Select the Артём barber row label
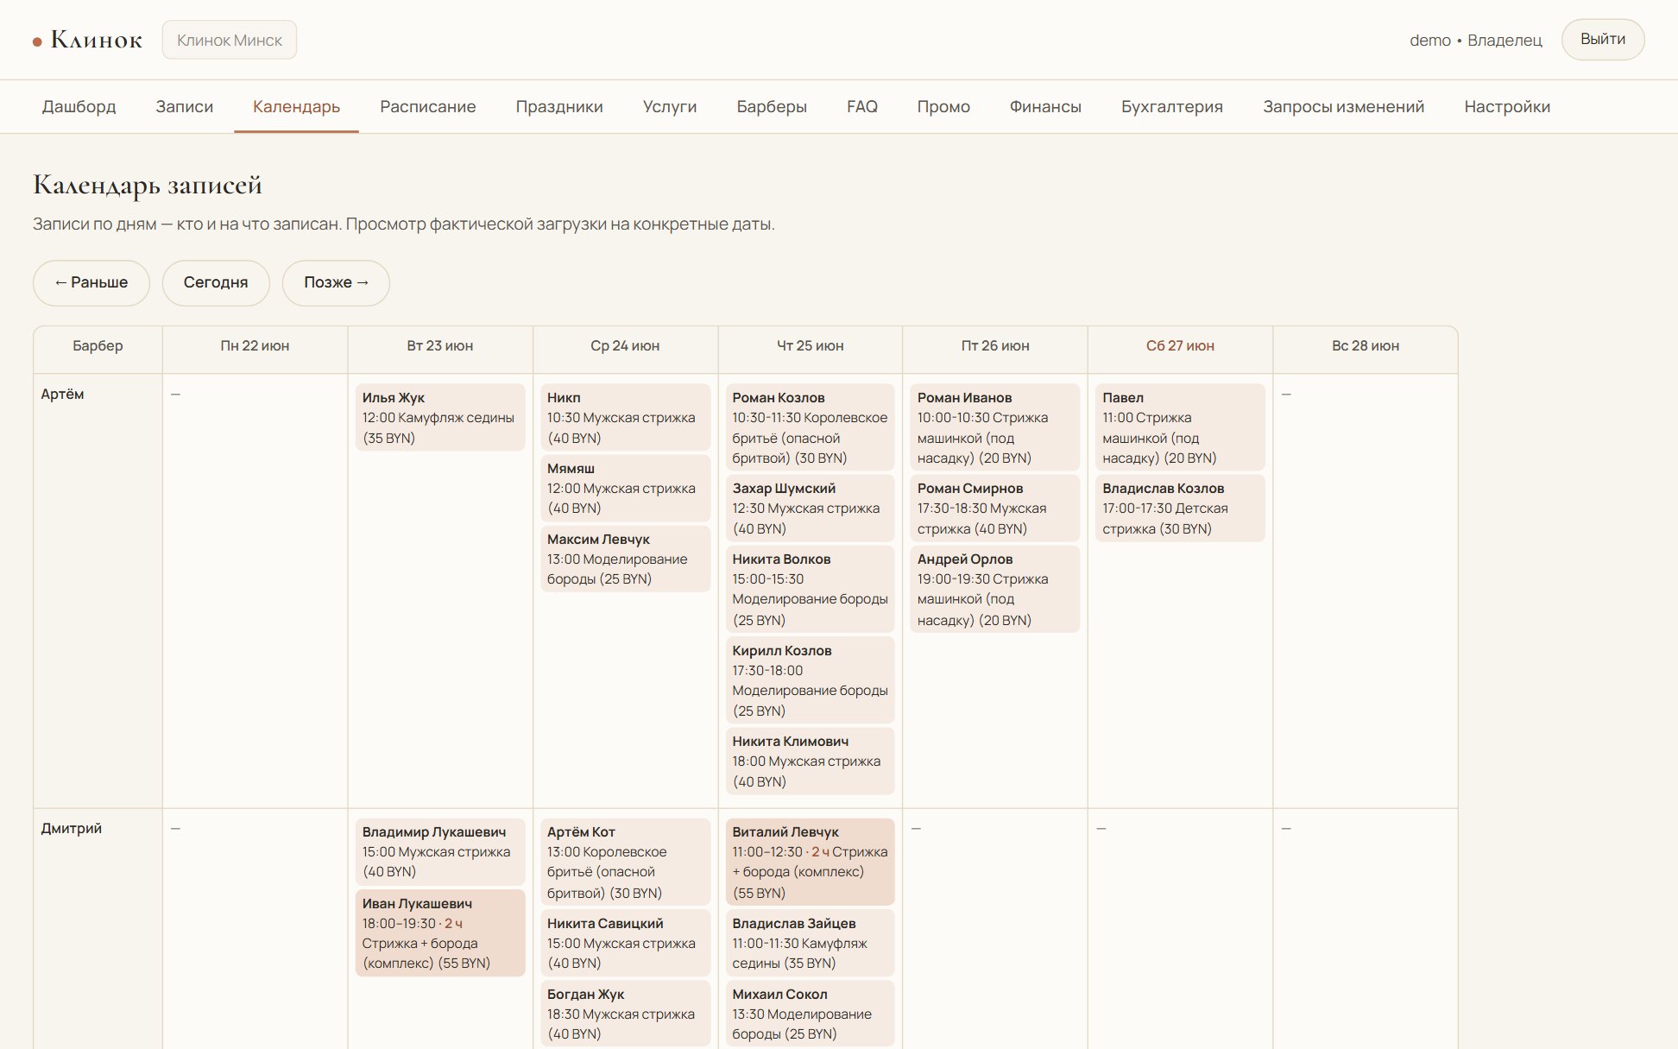 pos(63,395)
